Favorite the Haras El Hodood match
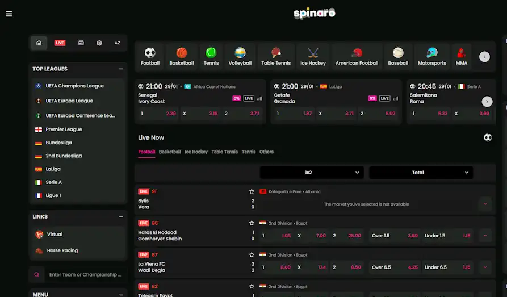This screenshot has height=297, width=507. [x=252, y=223]
